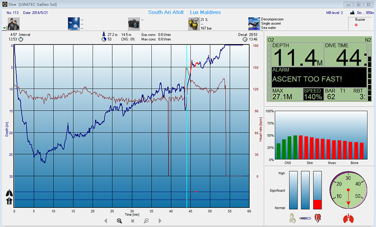Click the ASCENT TOO FAST alarm message

coord(307,79)
